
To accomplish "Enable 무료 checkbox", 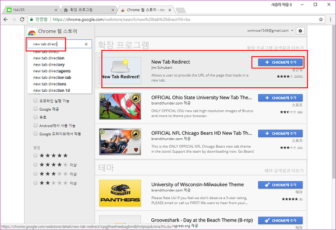I will (x=36, y=117).
